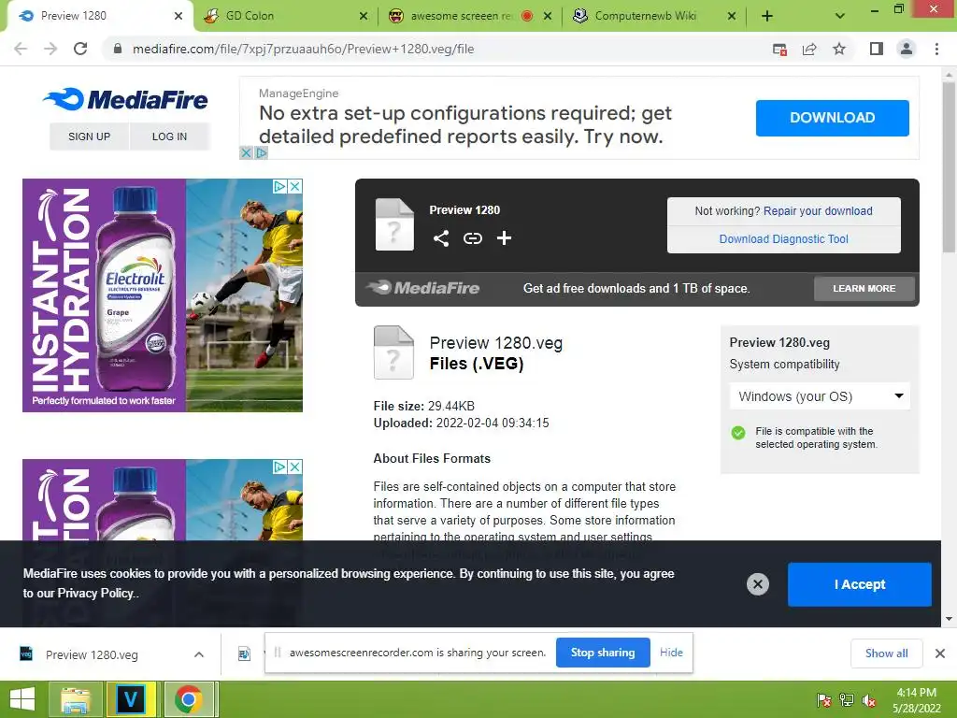Copy link icon under Preview 1280
This screenshot has width=957, height=718.
tap(472, 238)
